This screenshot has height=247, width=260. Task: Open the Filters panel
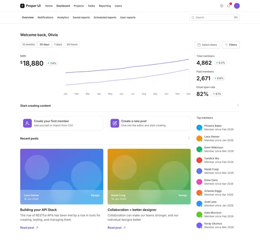231,45
